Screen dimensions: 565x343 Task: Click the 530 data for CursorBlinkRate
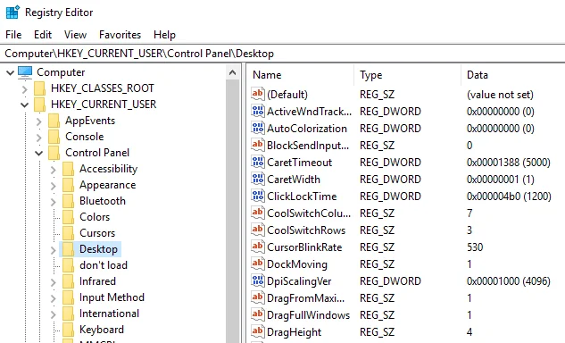coord(475,247)
